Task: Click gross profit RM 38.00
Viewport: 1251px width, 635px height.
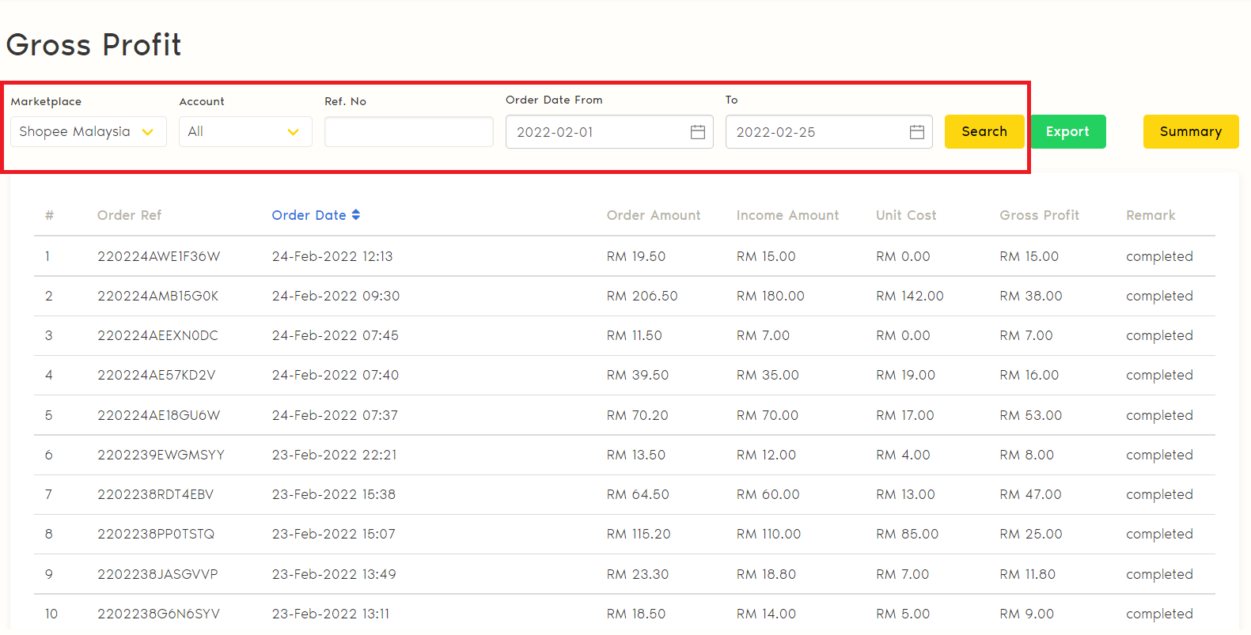Action: coord(1031,296)
